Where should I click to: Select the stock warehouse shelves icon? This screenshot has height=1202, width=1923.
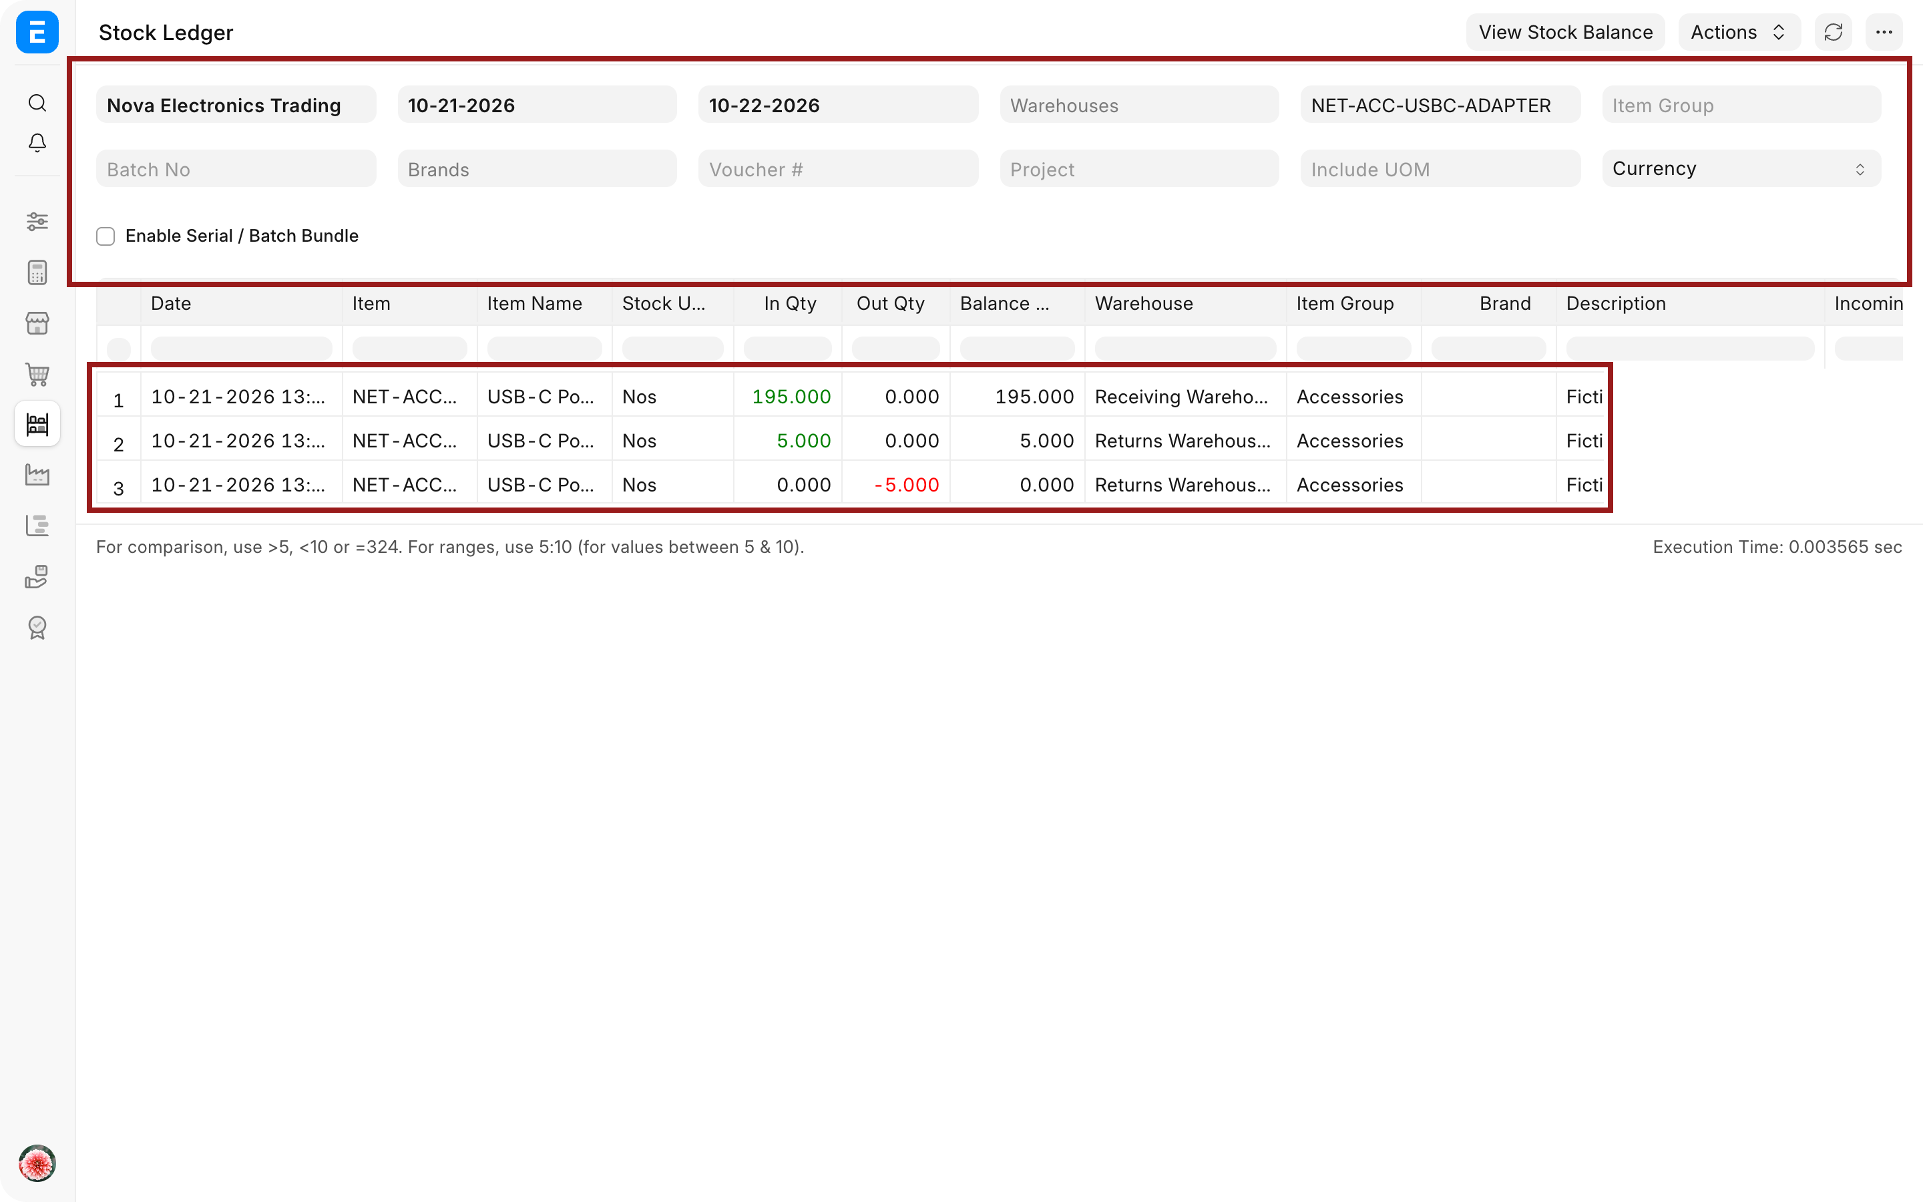(37, 424)
